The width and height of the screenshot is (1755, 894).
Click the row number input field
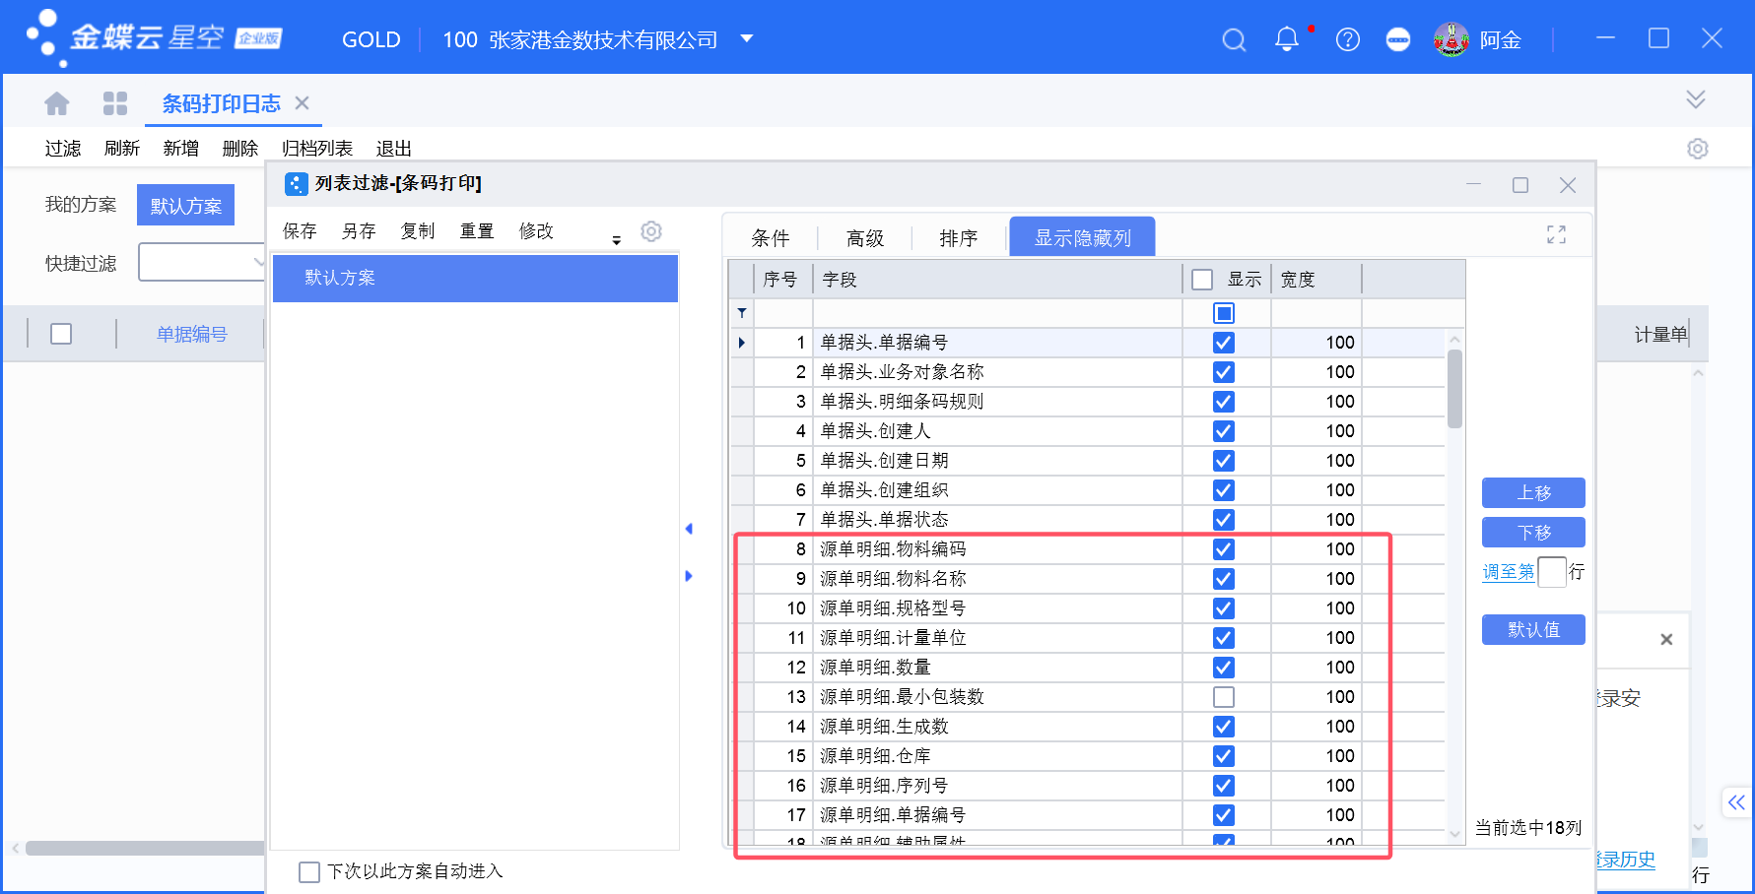pyautogui.click(x=1552, y=572)
